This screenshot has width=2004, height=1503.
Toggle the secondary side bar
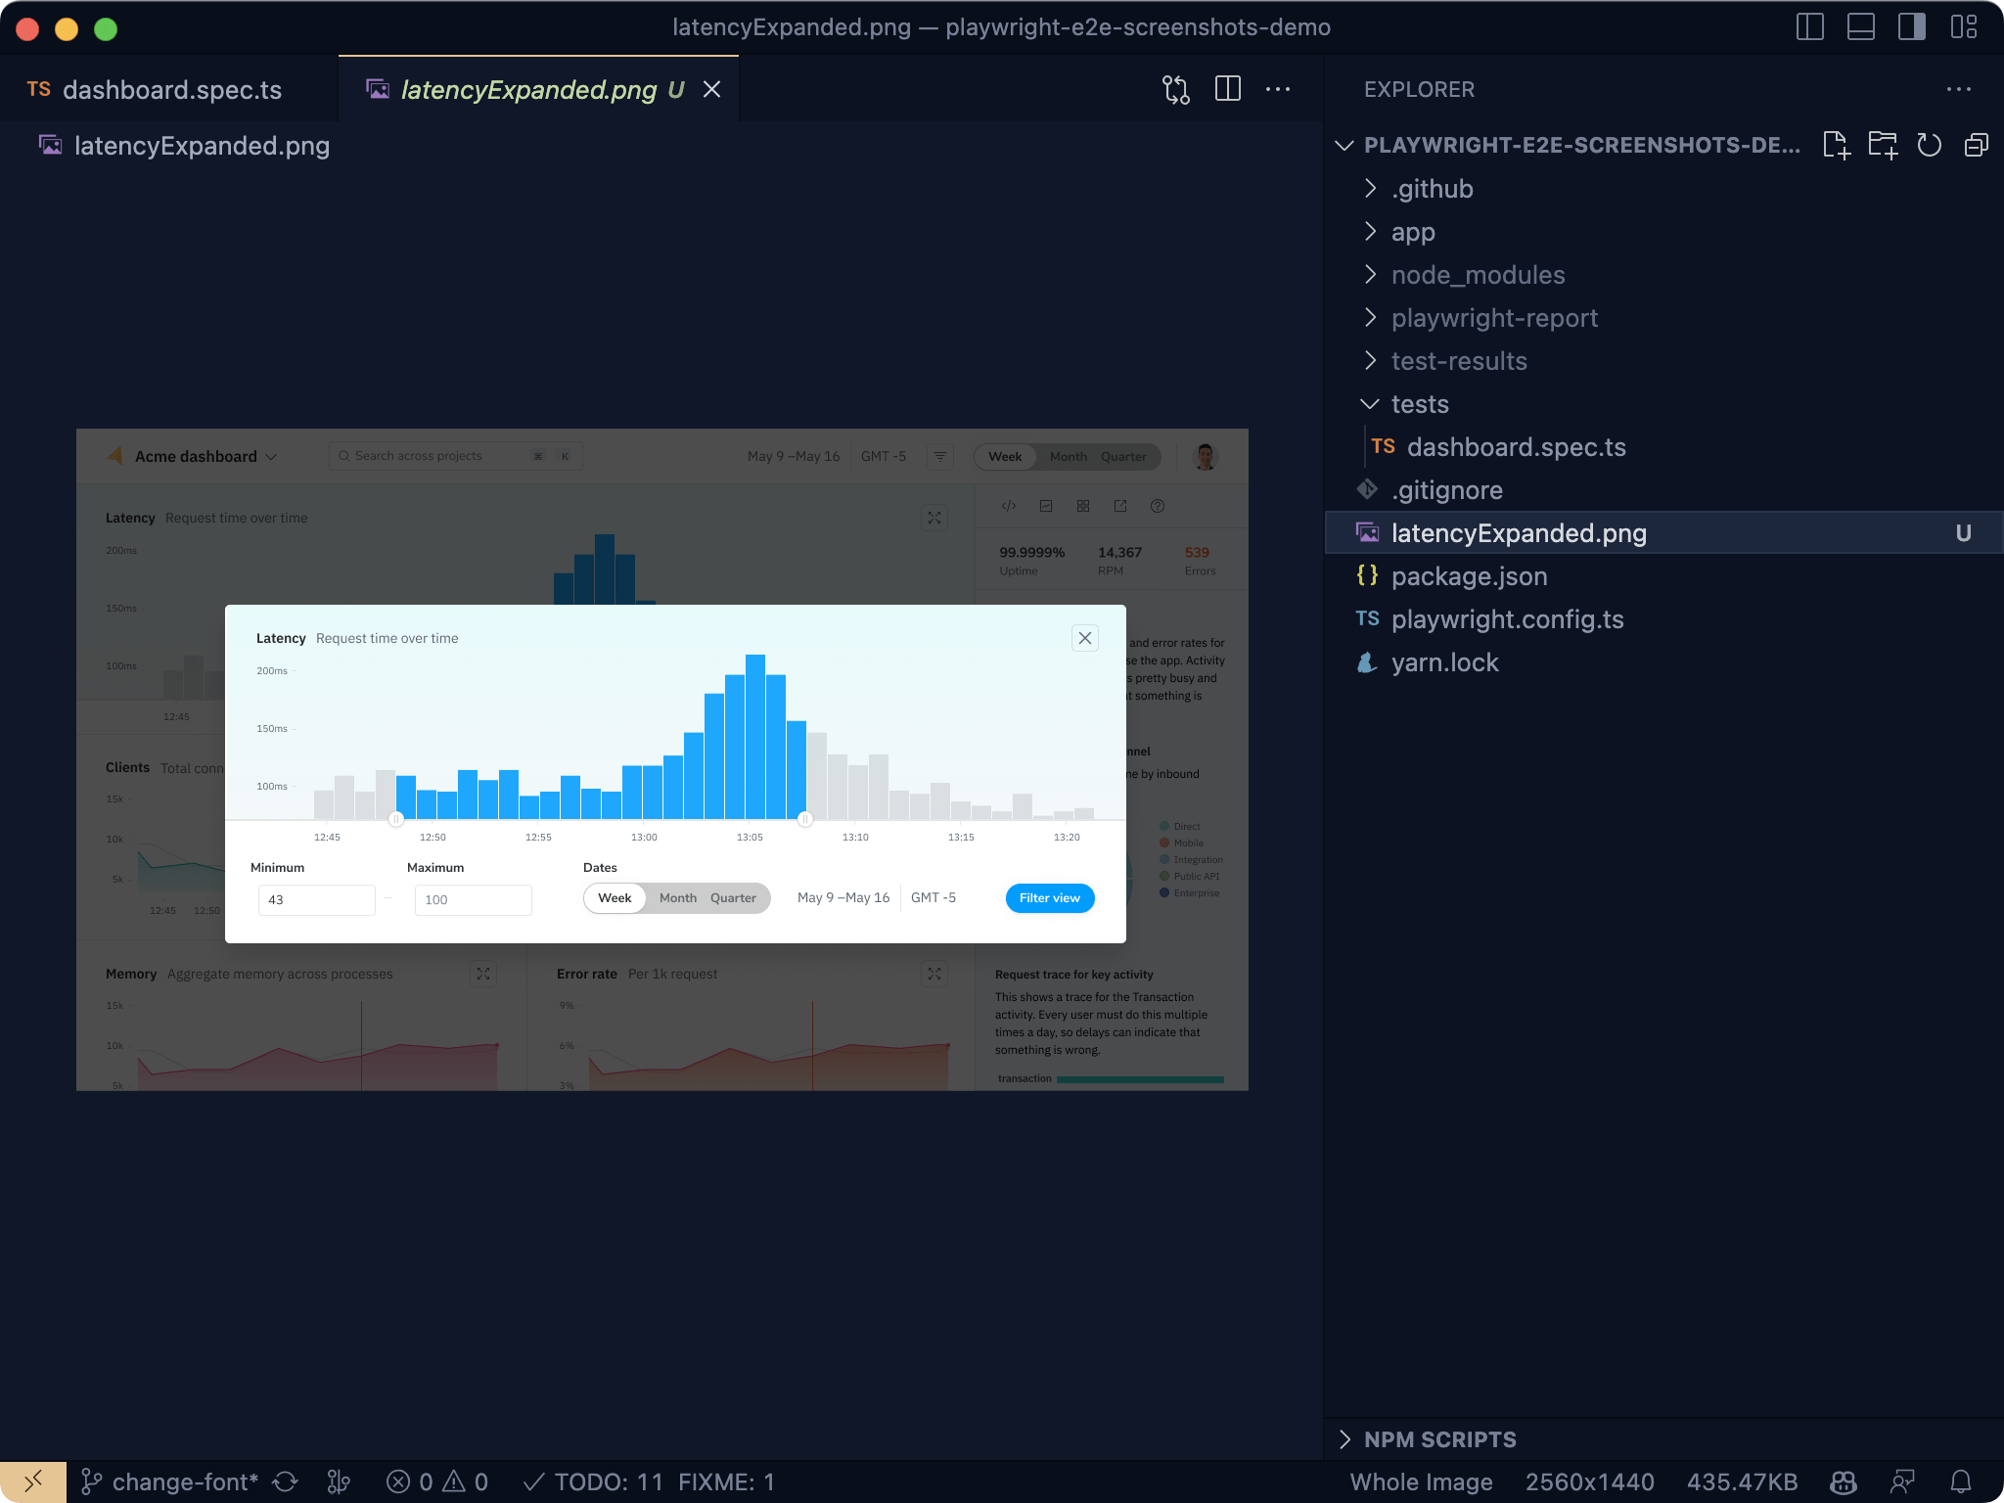[1909, 27]
